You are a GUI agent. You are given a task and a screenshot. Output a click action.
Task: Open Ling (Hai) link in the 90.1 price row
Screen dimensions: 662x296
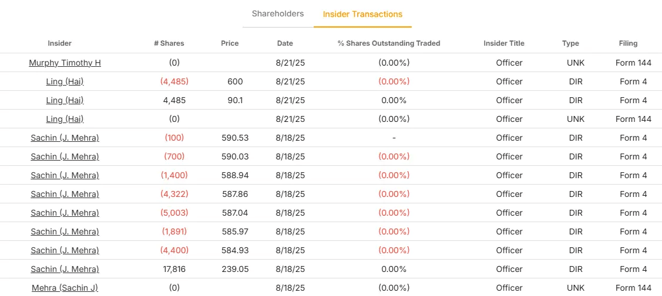coord(65,100)
